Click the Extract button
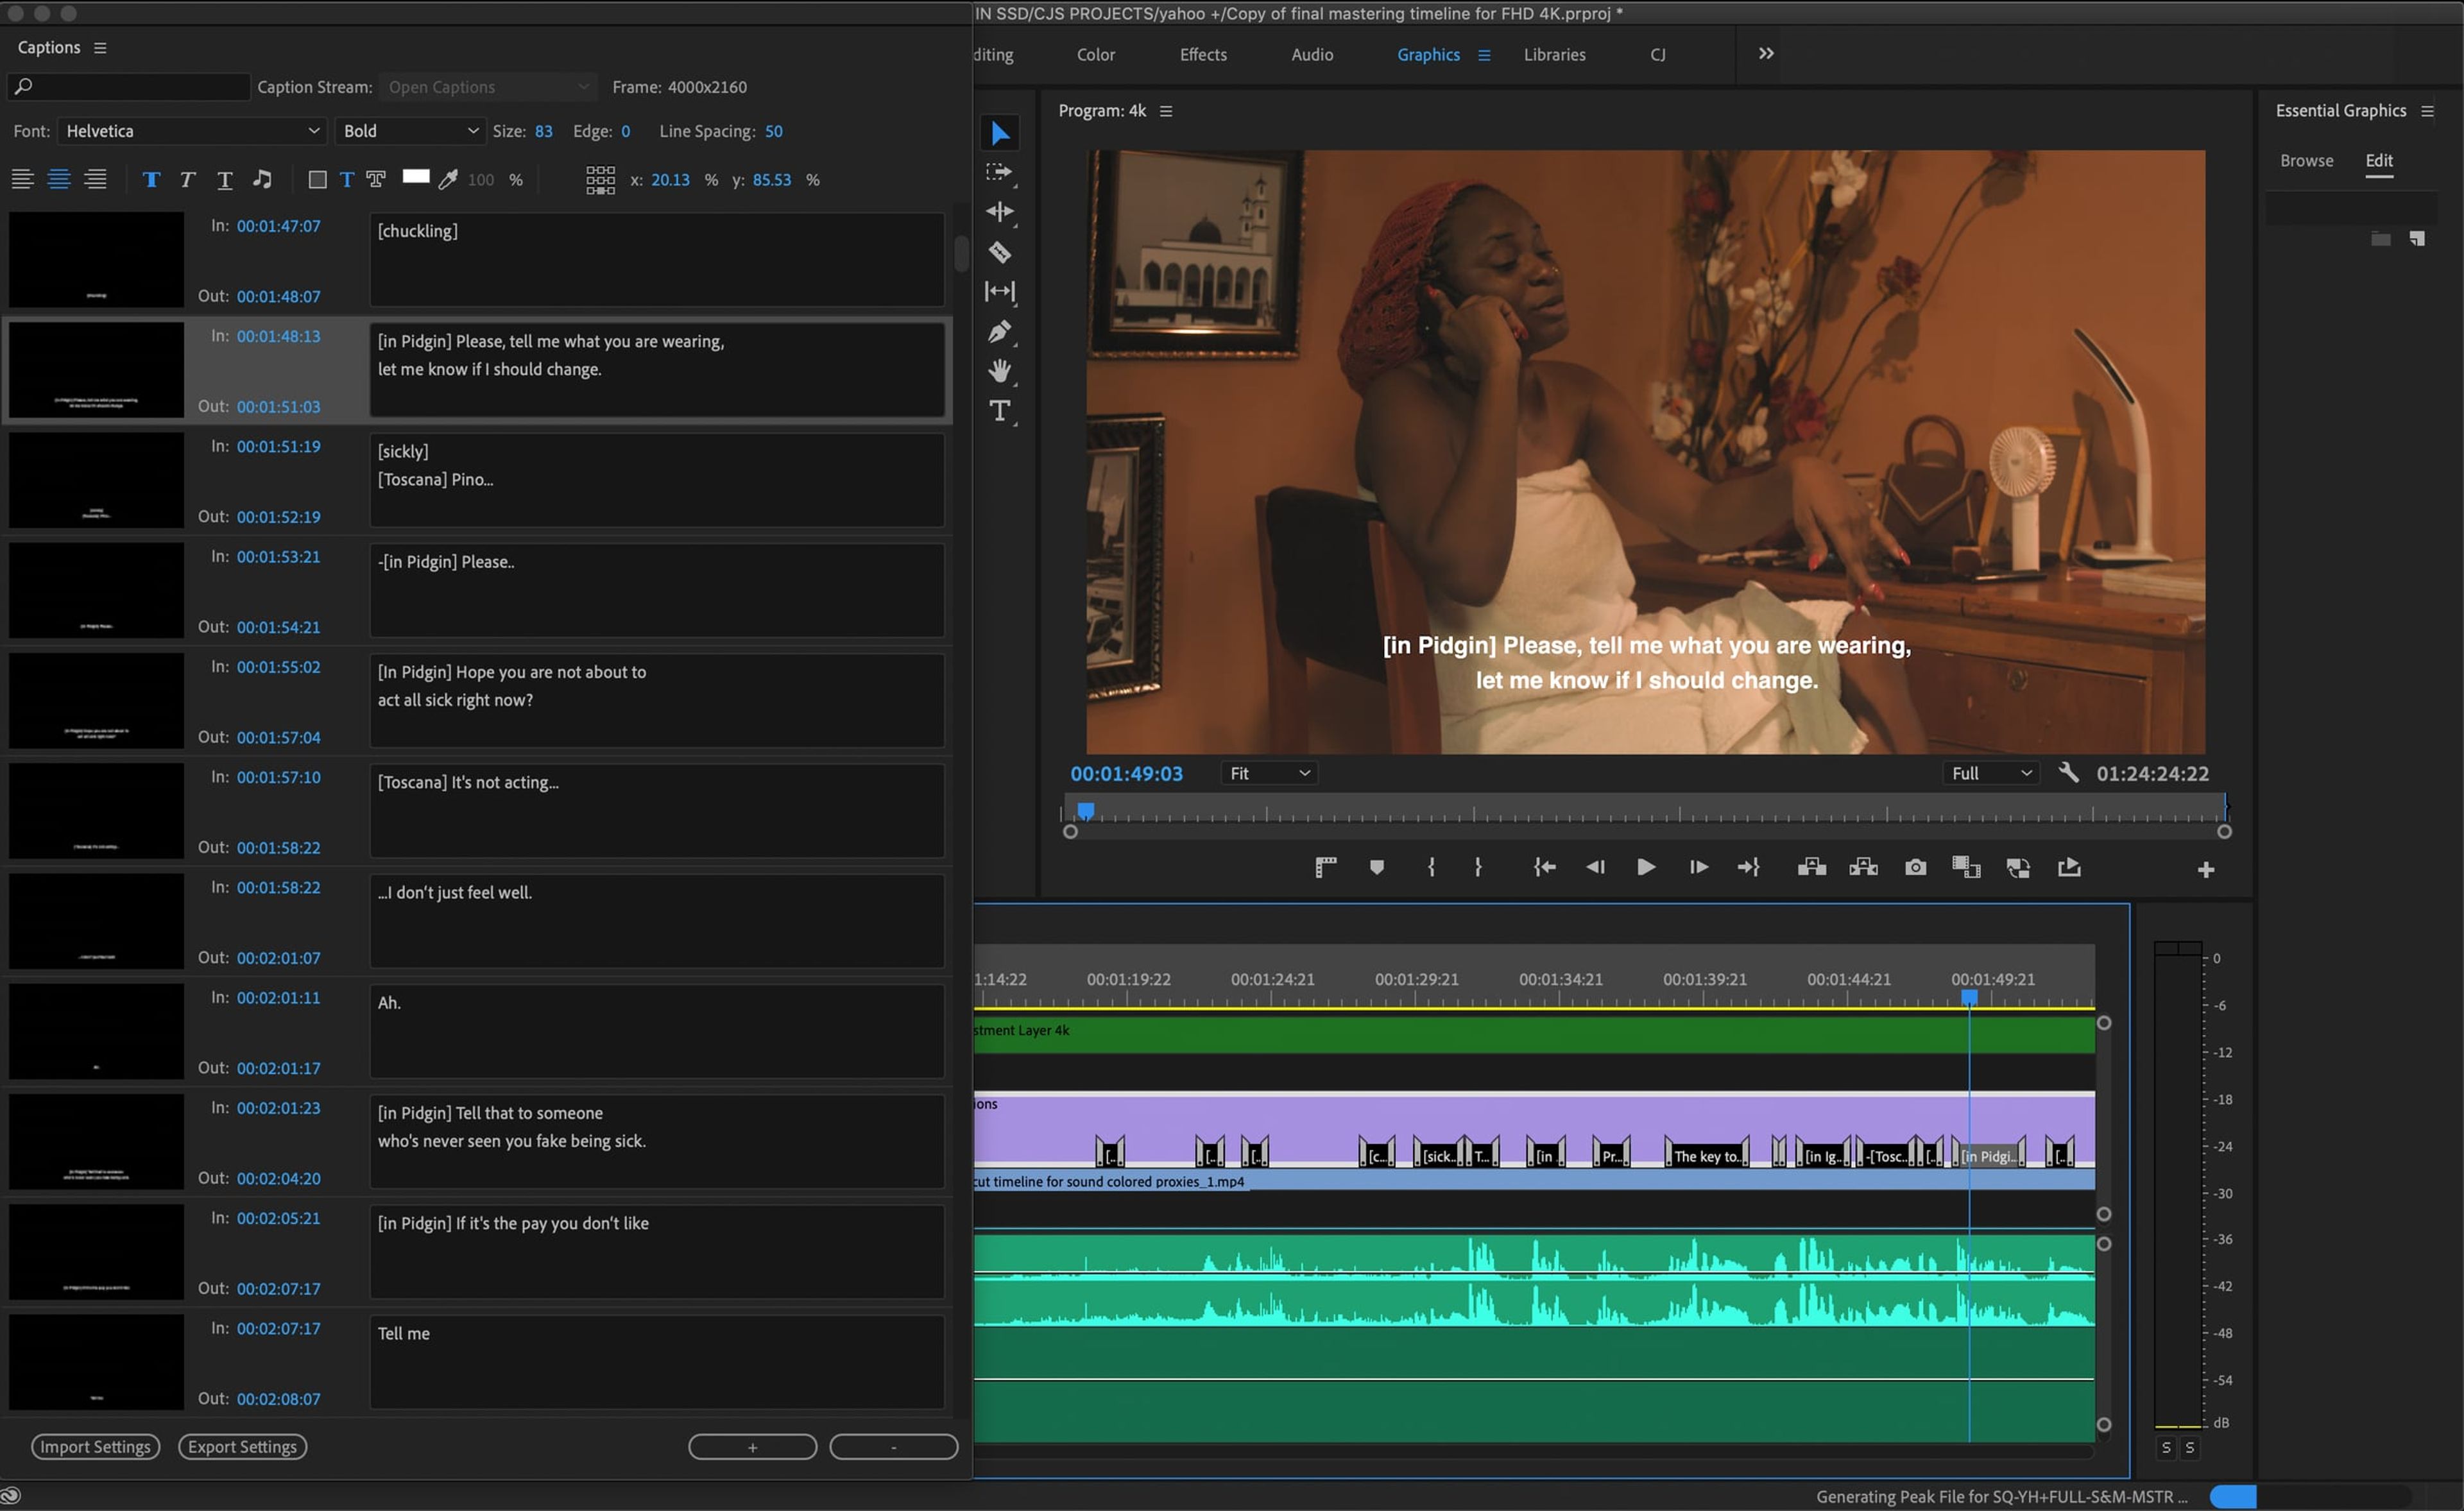 (1863, 867)
